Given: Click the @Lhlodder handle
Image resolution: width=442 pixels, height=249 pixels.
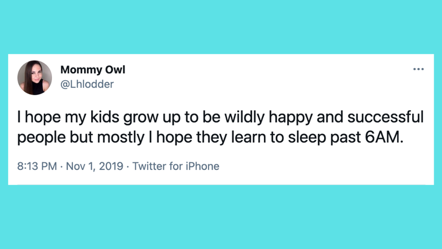Looking at the screenshot, I should pos(87,84).
